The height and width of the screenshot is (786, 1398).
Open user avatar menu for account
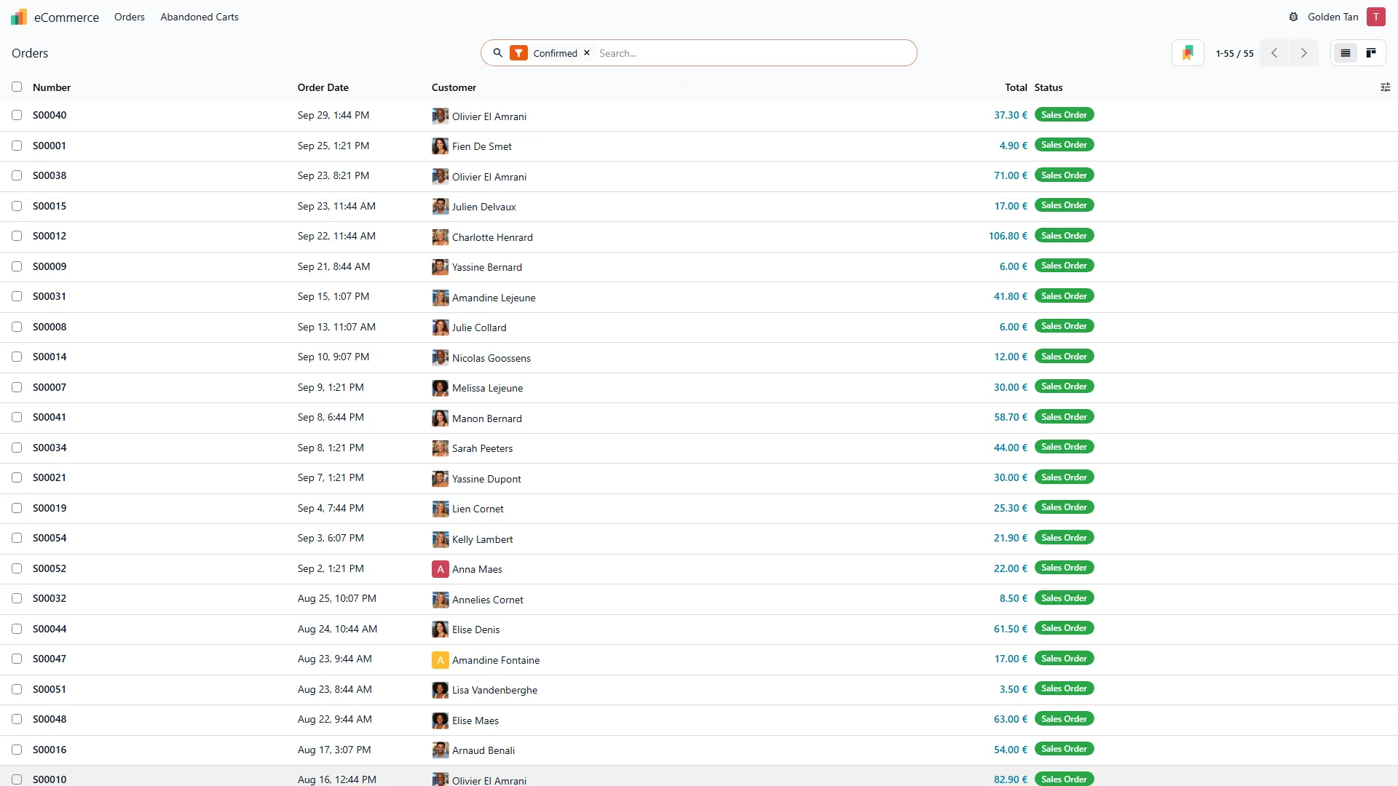(x=1375, y=17)
